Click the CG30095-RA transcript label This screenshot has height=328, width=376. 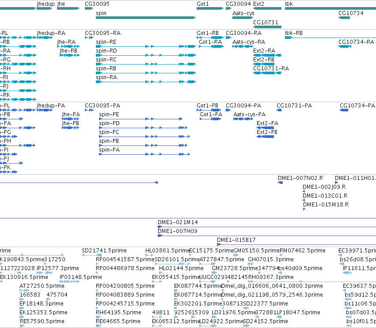103,33
